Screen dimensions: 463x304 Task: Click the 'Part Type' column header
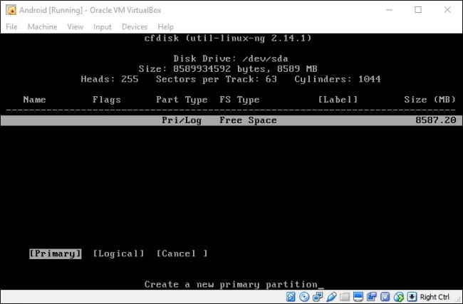click(x=182, y=100)
